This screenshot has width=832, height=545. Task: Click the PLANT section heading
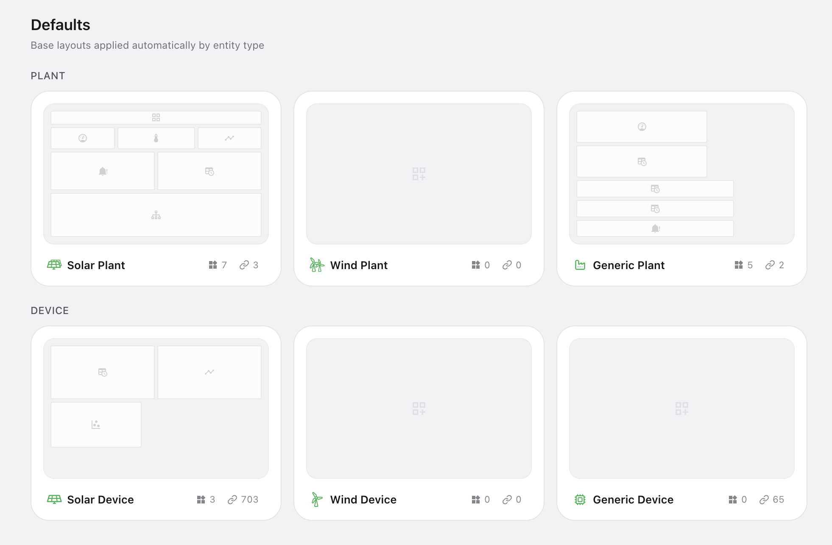48,76
